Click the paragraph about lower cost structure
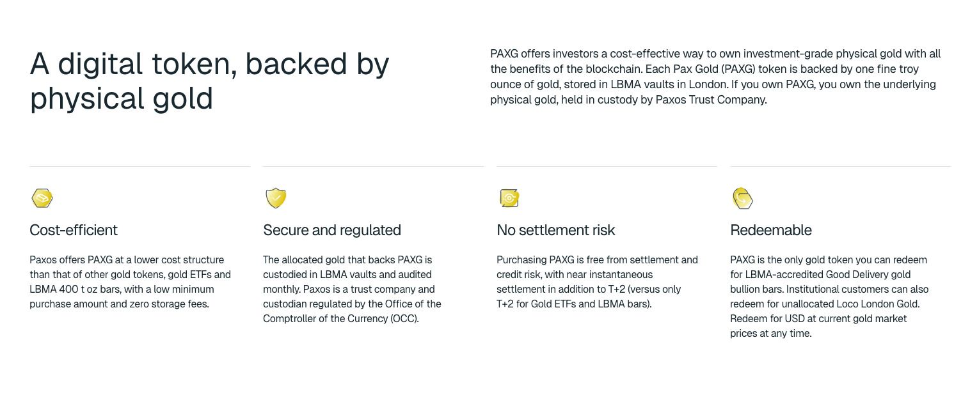 (x=130, y=282)
